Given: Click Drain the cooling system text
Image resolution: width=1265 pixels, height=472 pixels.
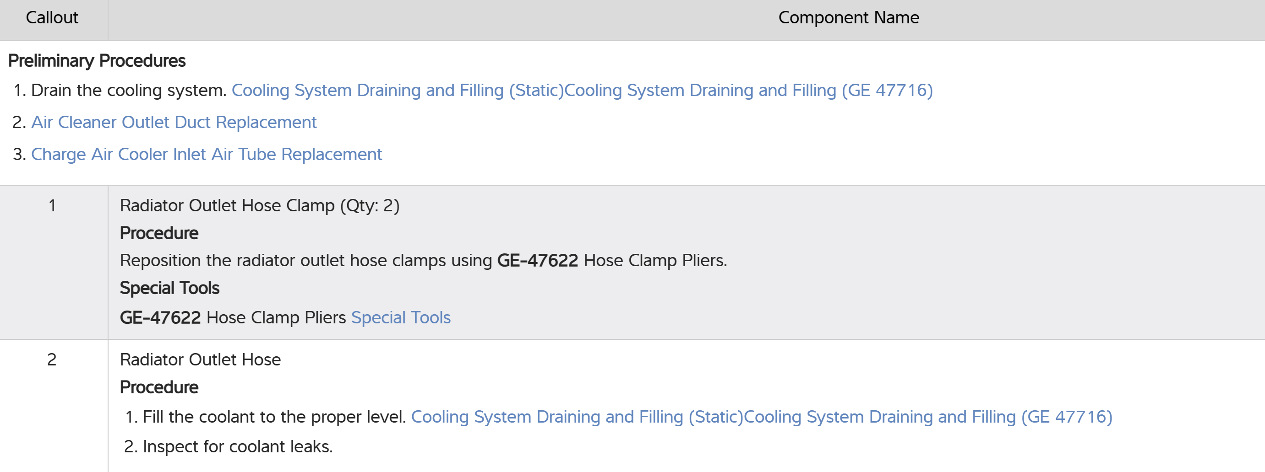Looking at the screenshot, I should pos(128,90).
